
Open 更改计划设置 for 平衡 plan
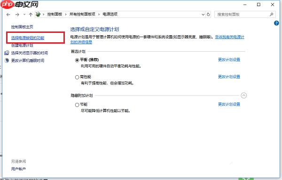(229, 60)
